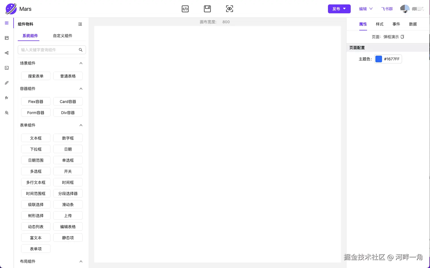Open the 发布 dropdown
The height and width of the screenshot is (268, 430).
(x=339, y=9)
